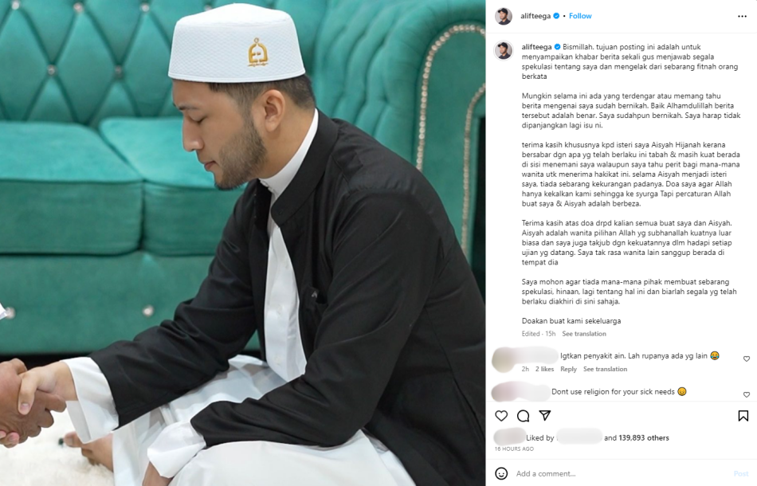Click the Post comment button
Screen dimensions: 757x486
740,473
